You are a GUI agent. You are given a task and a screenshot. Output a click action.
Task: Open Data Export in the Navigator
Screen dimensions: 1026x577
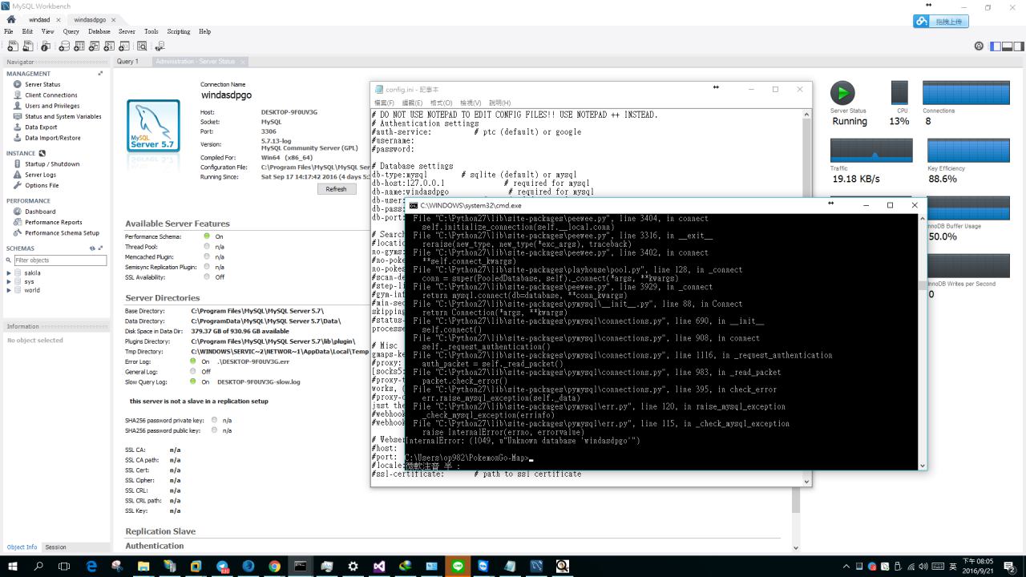click(41, 127)
